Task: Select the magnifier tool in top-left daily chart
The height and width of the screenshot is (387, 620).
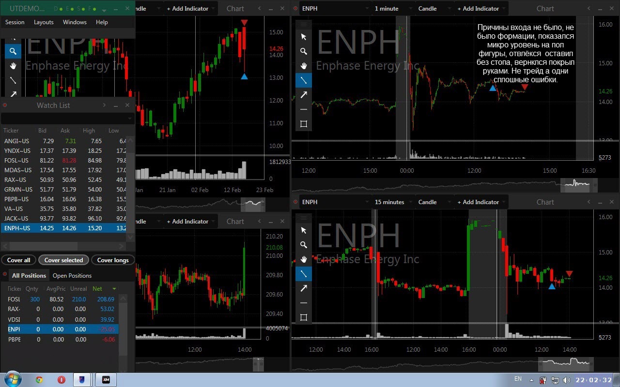Action: point(13,51)
